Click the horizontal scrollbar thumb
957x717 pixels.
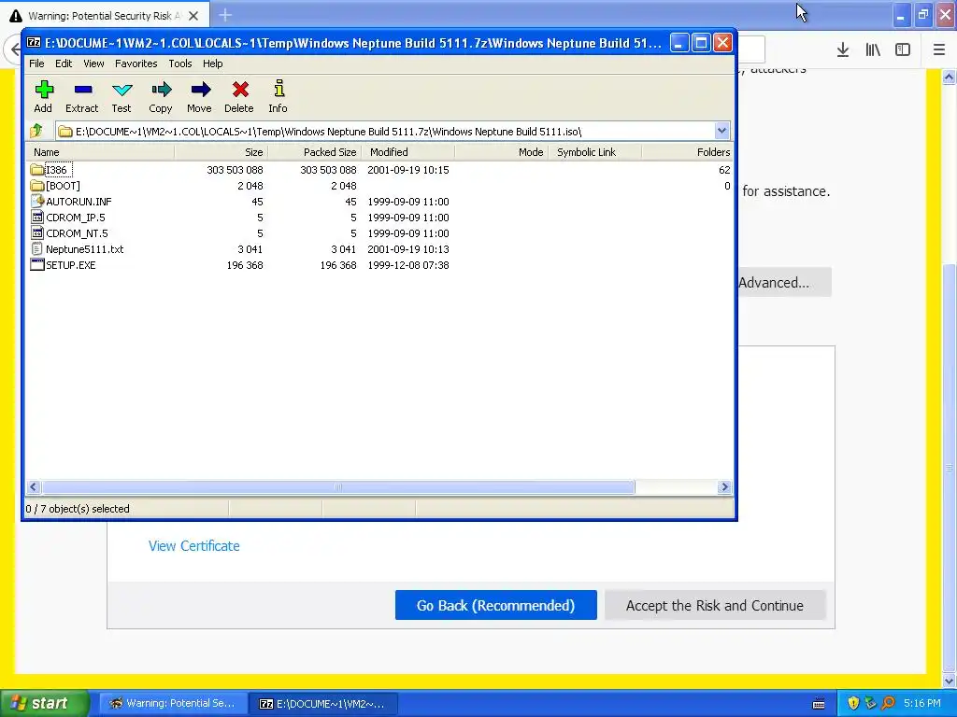(x=338, y=486)
